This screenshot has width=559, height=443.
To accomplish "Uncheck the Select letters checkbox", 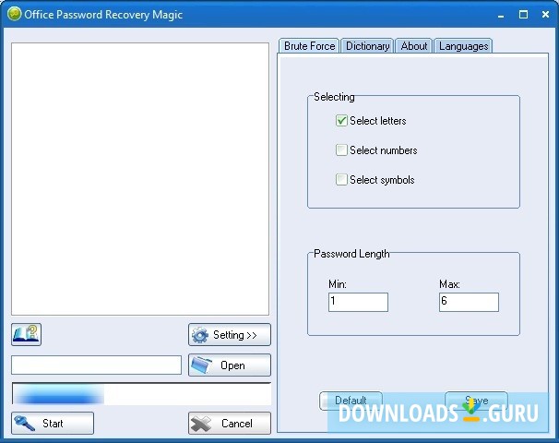I will [341, 121].
